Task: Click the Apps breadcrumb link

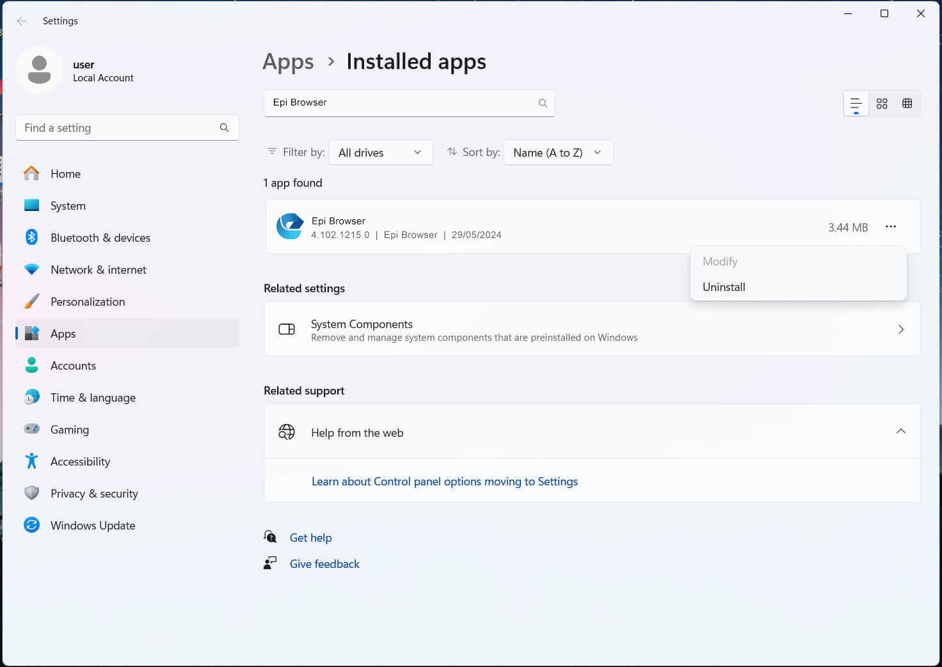Action: coord(288,62)
